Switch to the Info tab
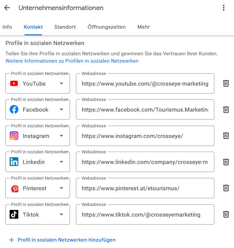The image size is (234, 248). (7, 27)
